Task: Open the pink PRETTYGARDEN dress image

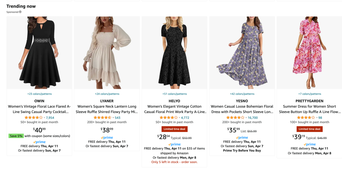Action: pyautogui.click(x=309, y=52)
